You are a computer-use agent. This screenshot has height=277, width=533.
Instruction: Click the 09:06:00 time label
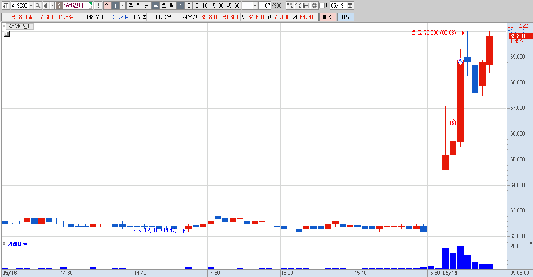(x=520, y=273)
